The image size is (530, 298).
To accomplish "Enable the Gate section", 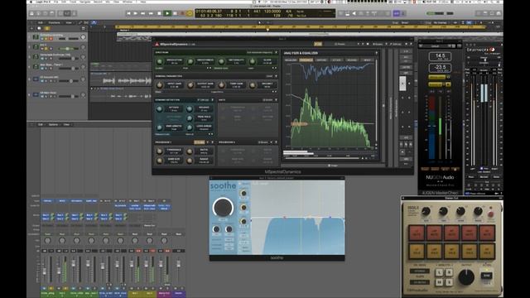I will (x=267, y=100).
